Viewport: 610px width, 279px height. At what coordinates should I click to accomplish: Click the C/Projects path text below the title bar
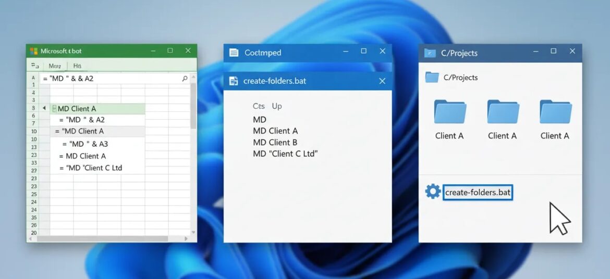460,78
